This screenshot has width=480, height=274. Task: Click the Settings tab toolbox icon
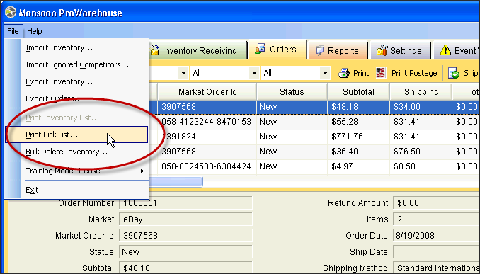pos(382,50)
